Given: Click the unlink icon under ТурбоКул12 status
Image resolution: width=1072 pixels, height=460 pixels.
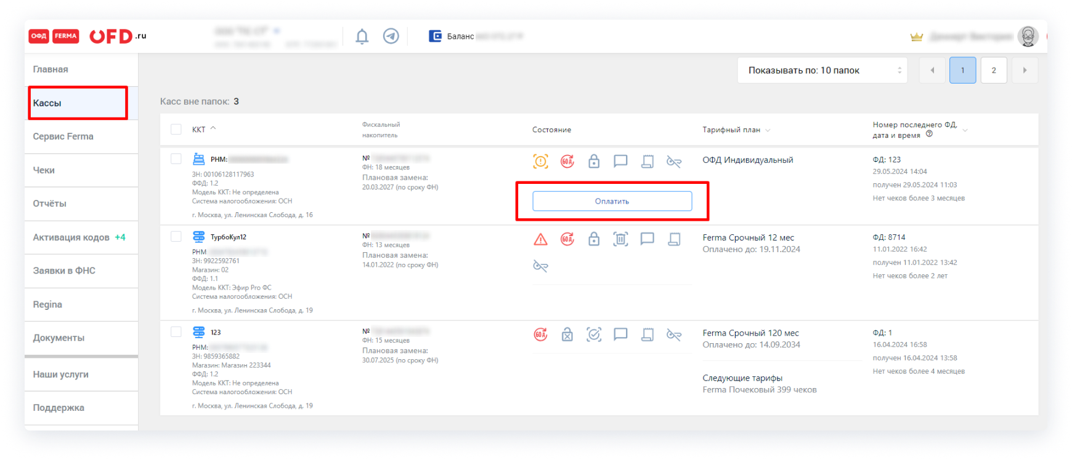Looking at the screenshot, I should 540,266.
